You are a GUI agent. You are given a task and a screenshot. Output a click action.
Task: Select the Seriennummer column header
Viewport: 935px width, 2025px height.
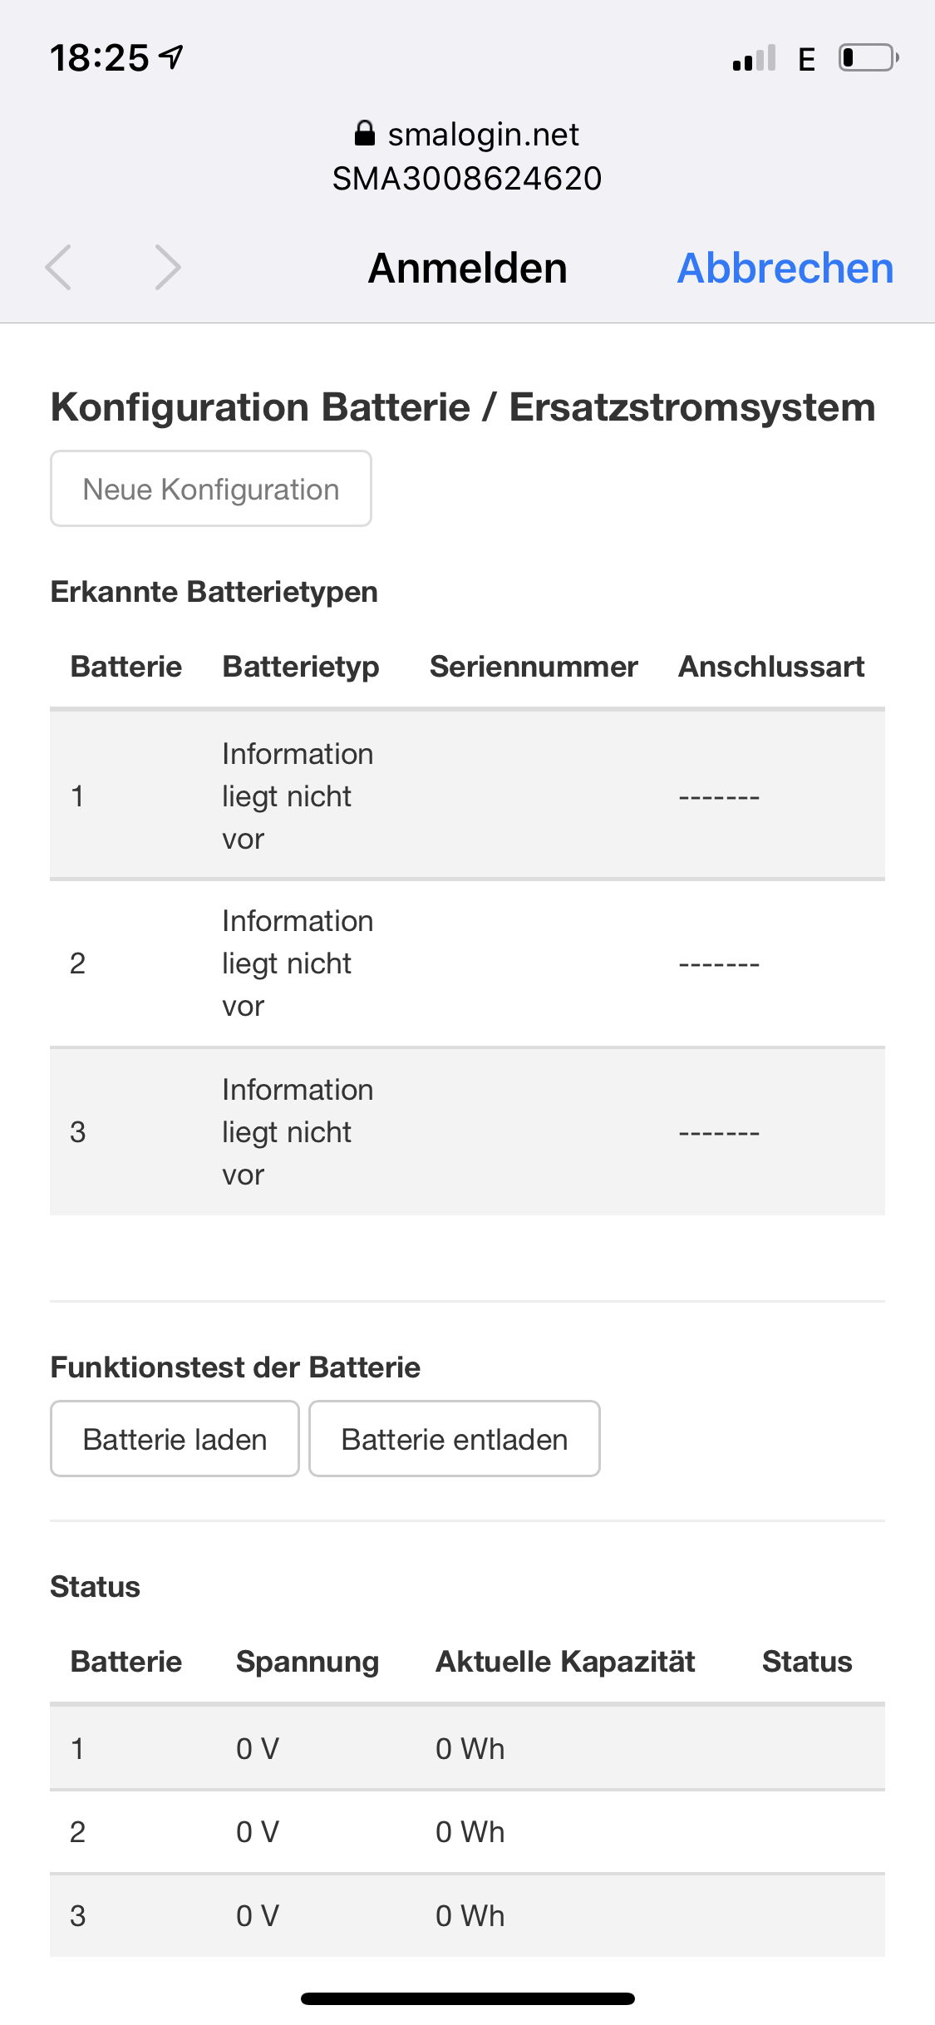(x=534, y=667)
